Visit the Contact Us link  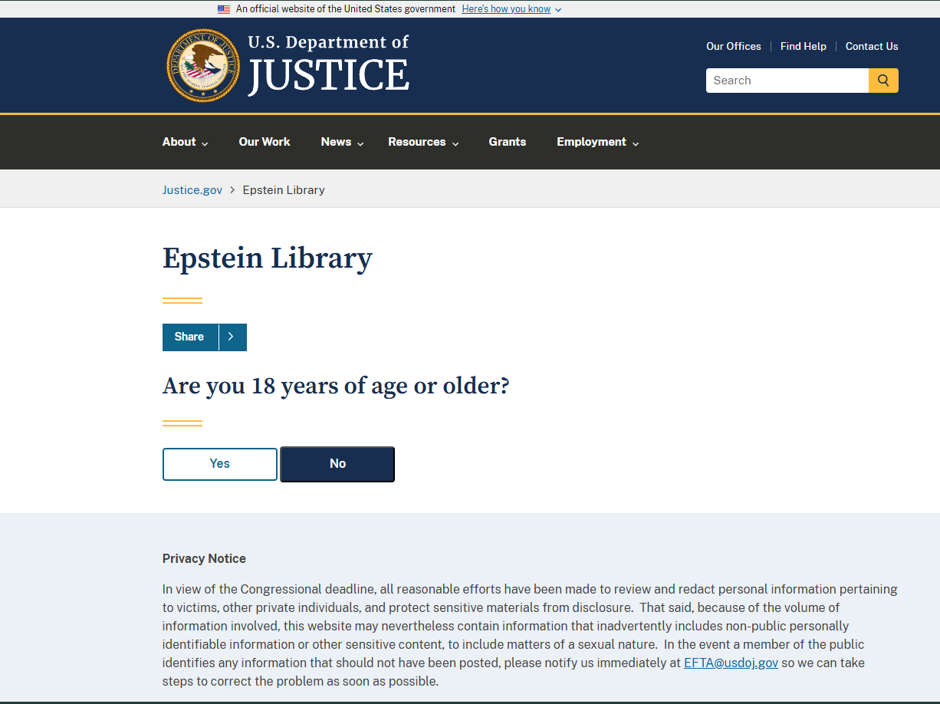(x=872, y=46)
